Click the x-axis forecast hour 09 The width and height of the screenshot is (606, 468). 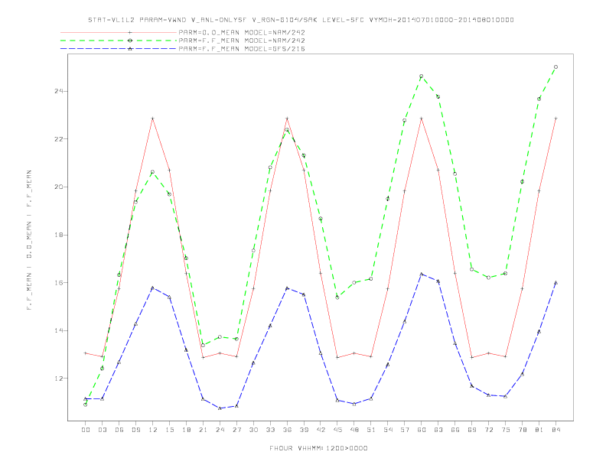[135, 430]
